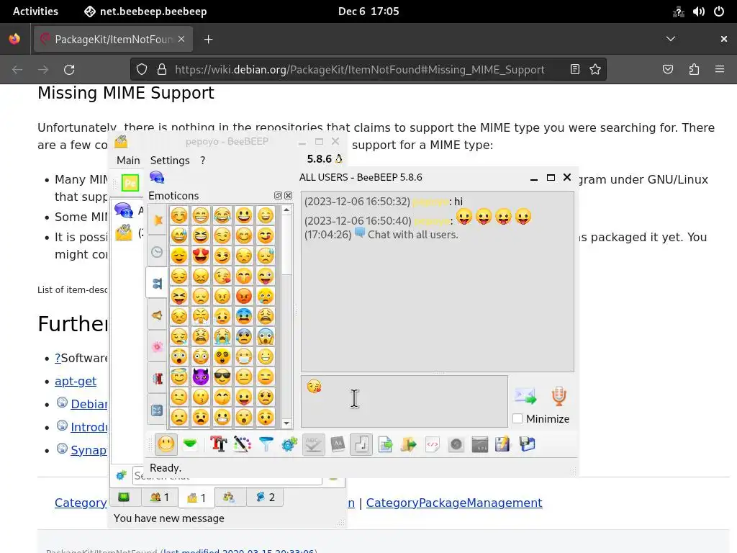Viewport: 737px width, 553px height.
Task: Switch to the yellow mailbox chats tab
Action: point(196,498)
